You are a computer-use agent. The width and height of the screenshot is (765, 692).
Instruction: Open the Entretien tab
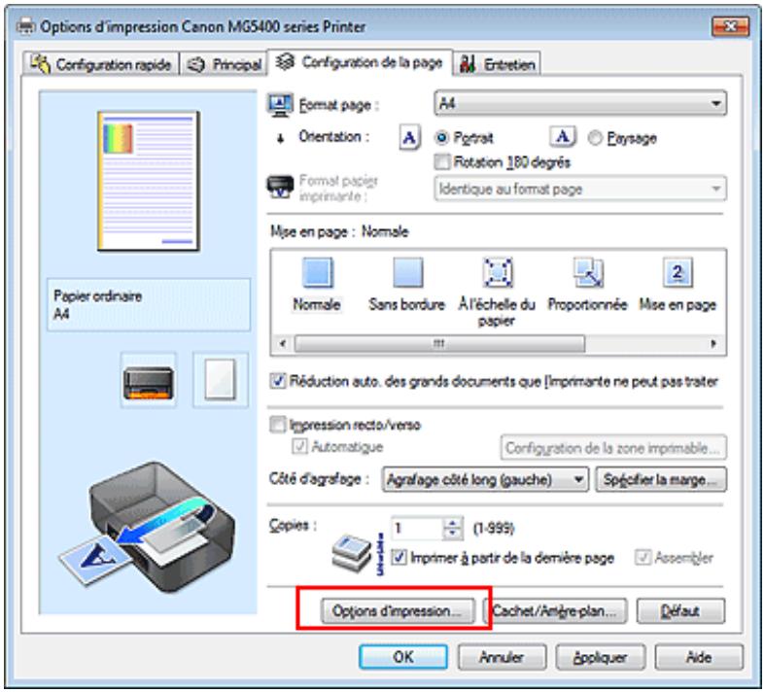[x=498, y=64]
